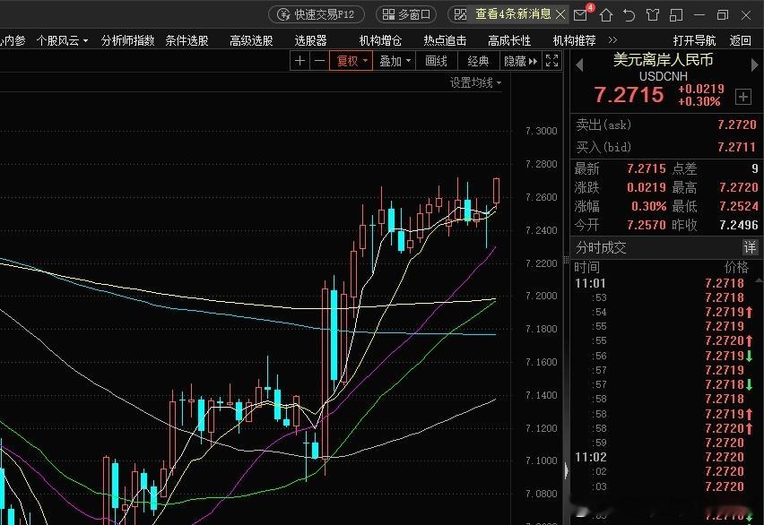
Task: Open the 分析师指数 menu item
Action: [127, 40]
